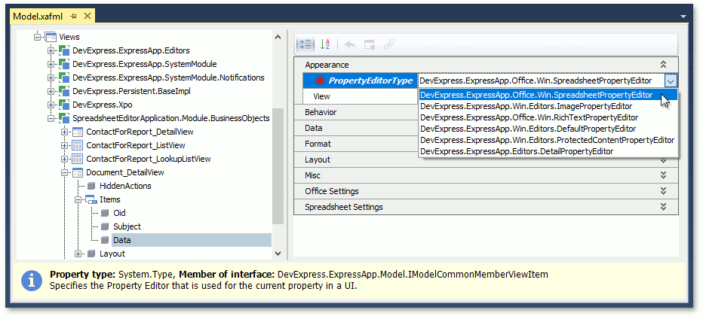703x319 pixels.
Task: Click the tree panel vertical scrollbar down arrow
Action: [x=278, y=254]
